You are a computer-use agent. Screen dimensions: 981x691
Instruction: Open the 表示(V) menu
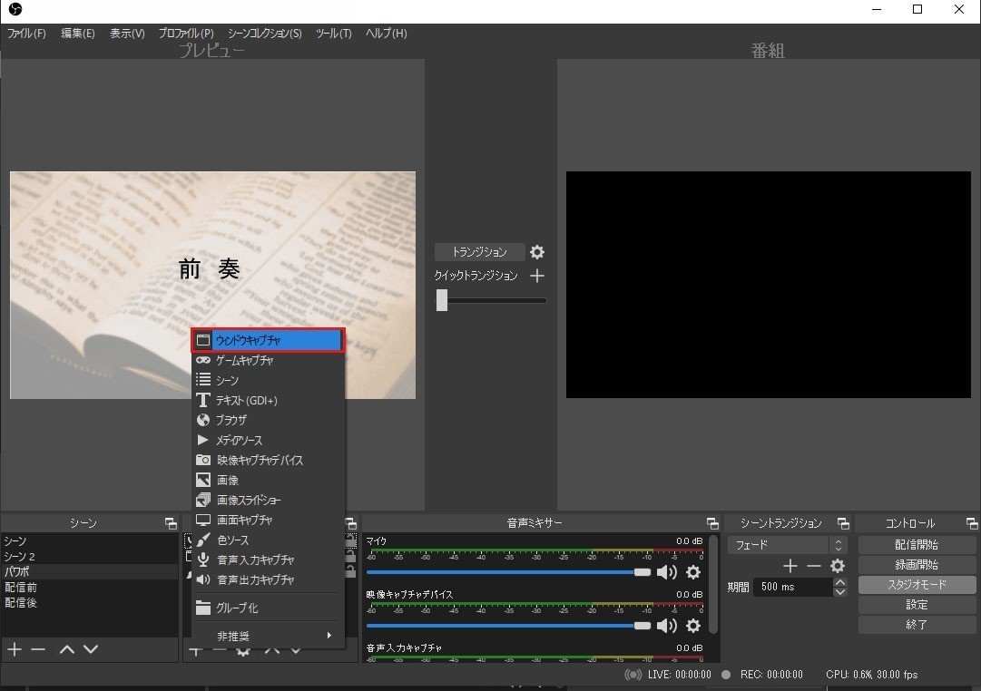[x=127, y=34]
